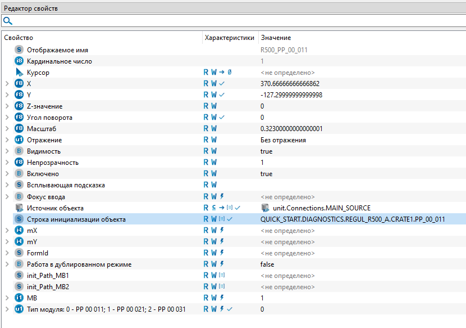Image resolution: width=466 pixels, height=328 pixels.
Task: Click the i1 type icon beside MB
Action: click(x=19, y=298)
